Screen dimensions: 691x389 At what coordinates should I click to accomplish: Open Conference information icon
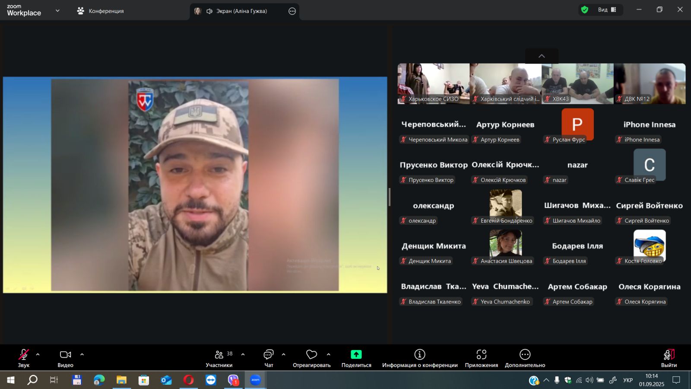(420, 355)
